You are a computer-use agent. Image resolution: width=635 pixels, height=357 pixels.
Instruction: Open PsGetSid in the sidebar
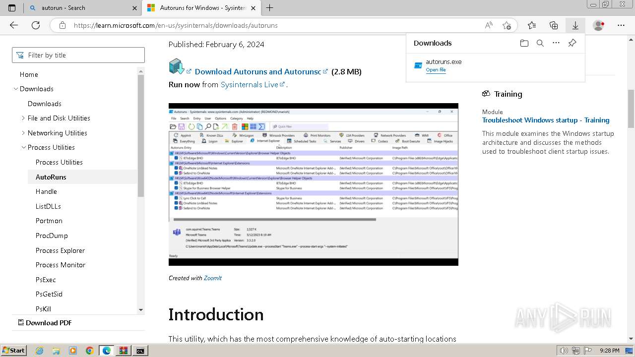click(49, 294)
